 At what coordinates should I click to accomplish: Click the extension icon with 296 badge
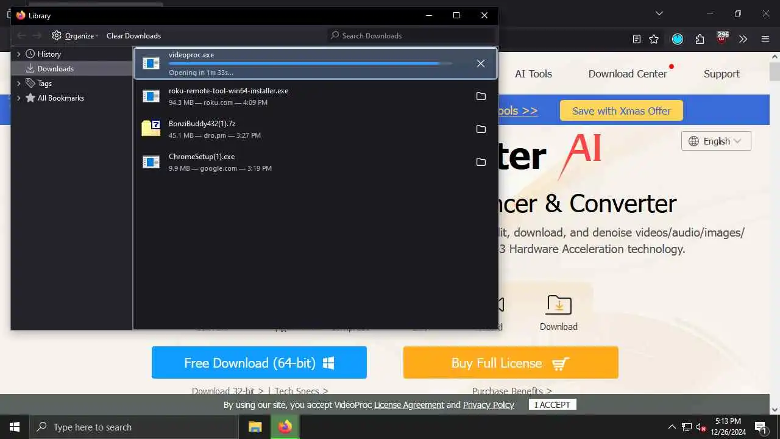pyautogui.click(x=722, y=38)
